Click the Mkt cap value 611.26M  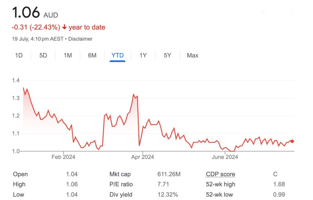(x=169, y=174)
